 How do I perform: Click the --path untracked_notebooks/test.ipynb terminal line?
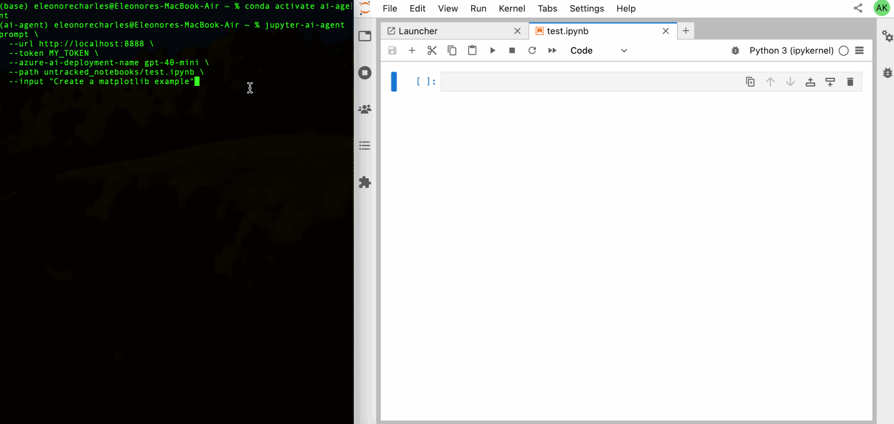(107, 72)
